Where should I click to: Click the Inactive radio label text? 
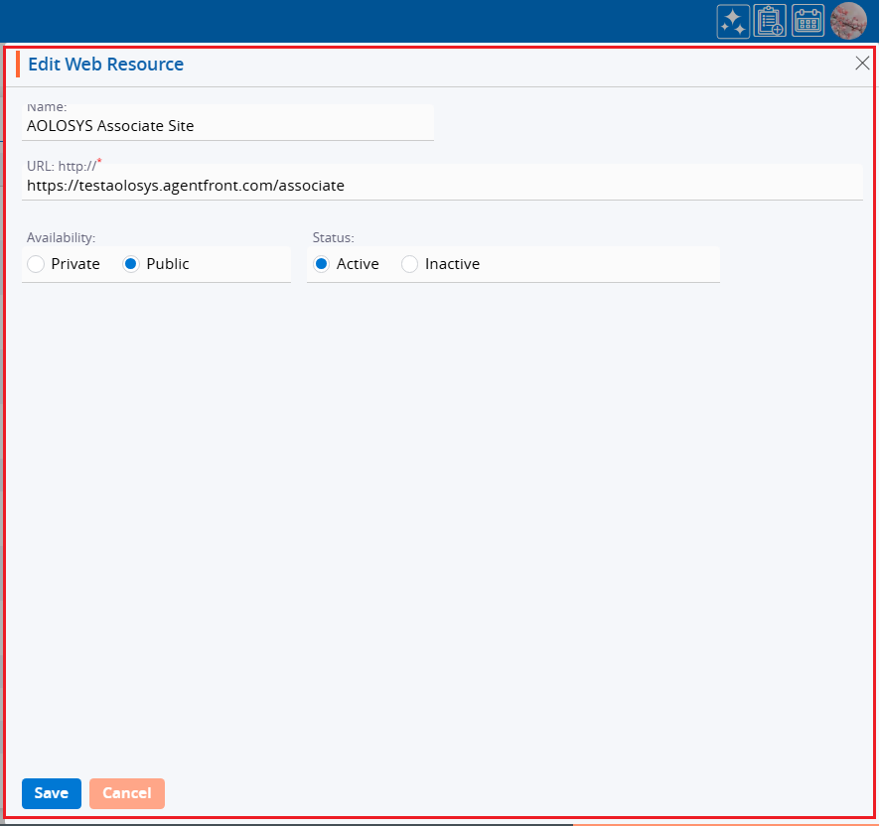point(452,264)
